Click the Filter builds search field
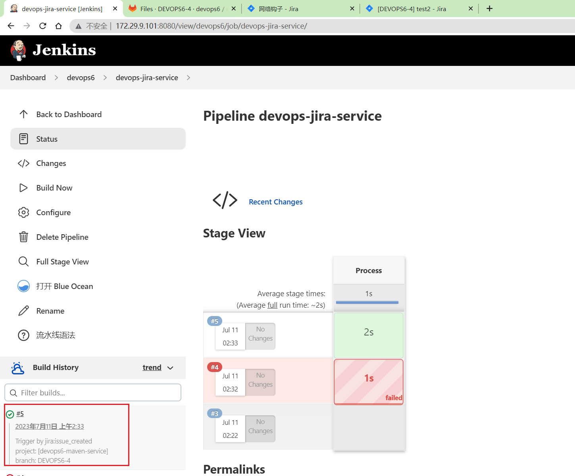The width and height of the screenshot is (575, 476). [x=93, y=393]
